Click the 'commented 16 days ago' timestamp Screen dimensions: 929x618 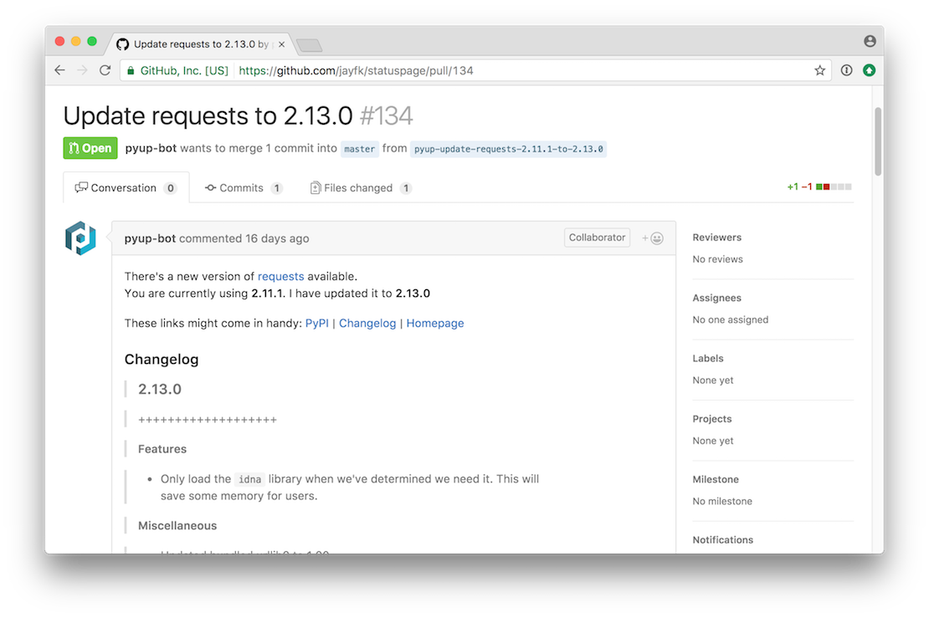coord(244,238)
